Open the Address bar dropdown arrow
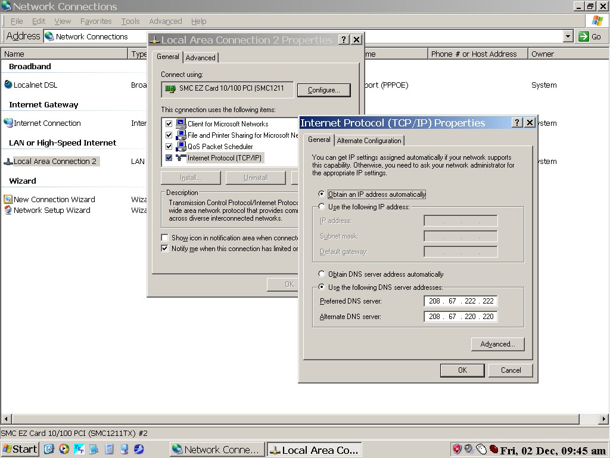This screenshot has width=610, height=458. (x=568, y=36)
